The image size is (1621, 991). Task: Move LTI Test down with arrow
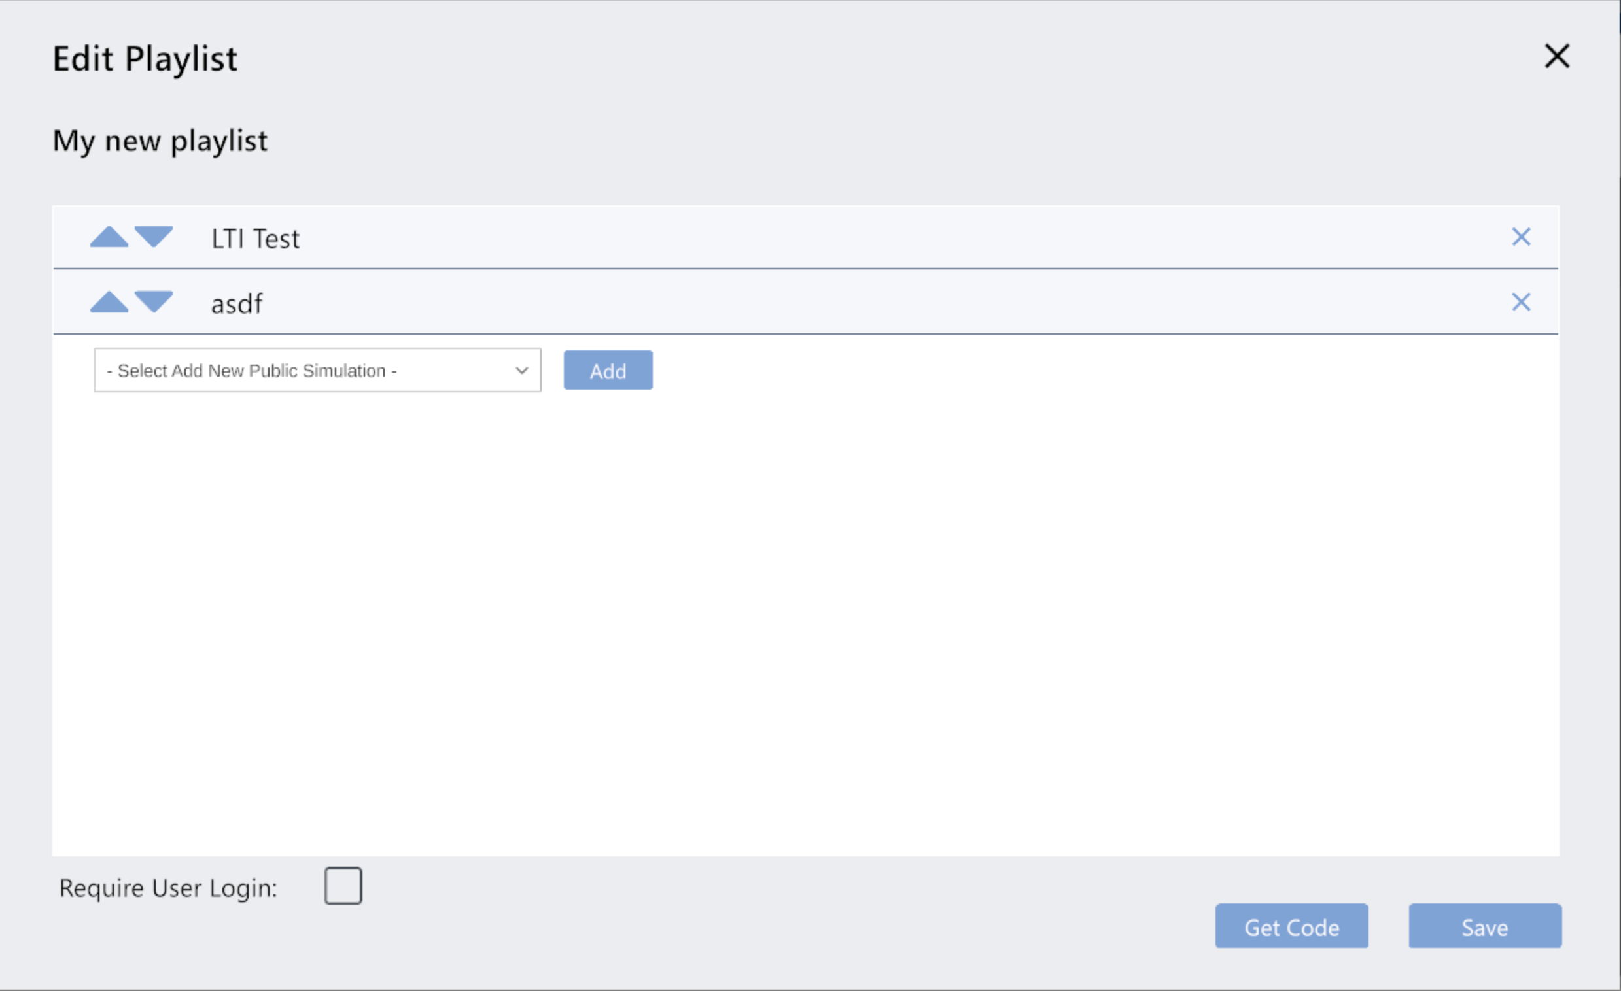click(x=154, y=236)
